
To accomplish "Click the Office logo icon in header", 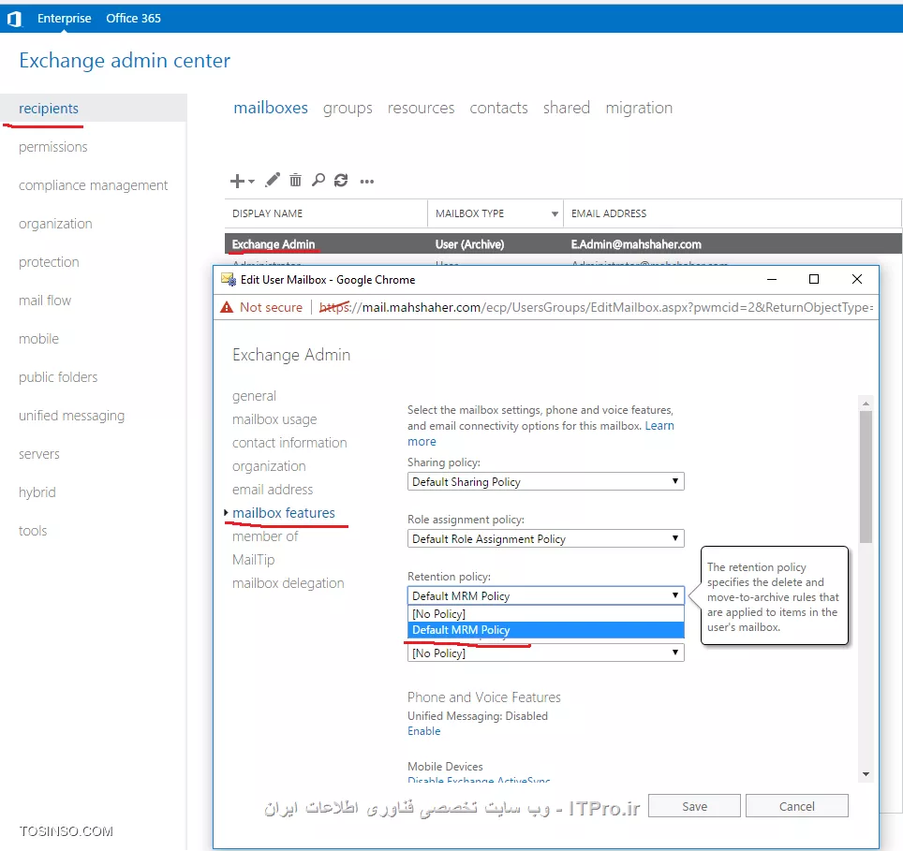I will (x=14, y=19).
